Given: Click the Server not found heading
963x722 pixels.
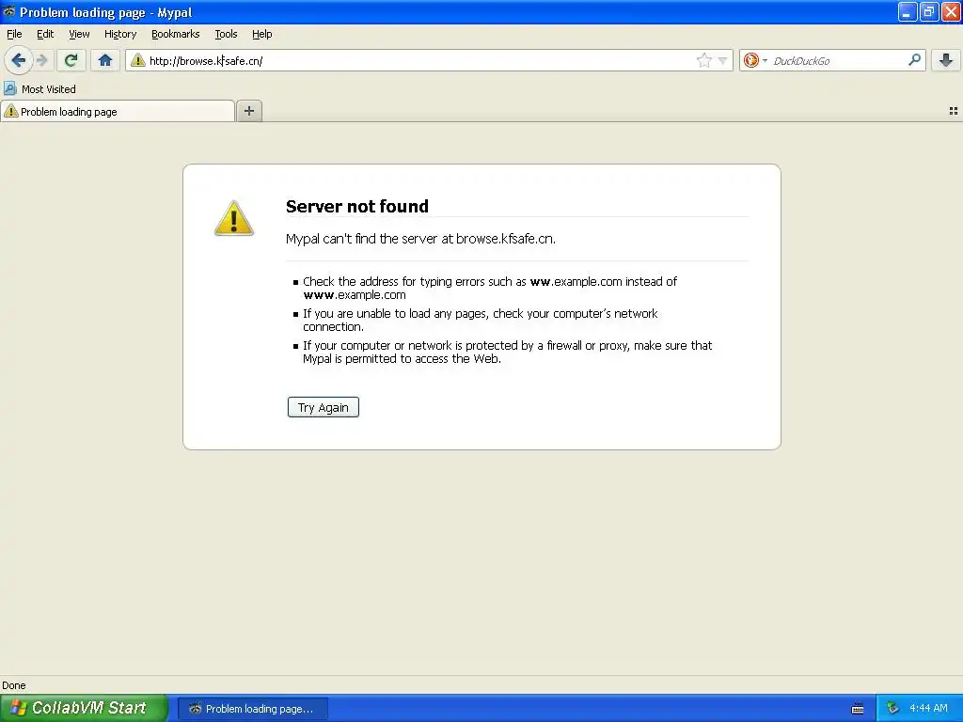Looking at the screenshot, I should pyautogui.click(x=356, y=206).
